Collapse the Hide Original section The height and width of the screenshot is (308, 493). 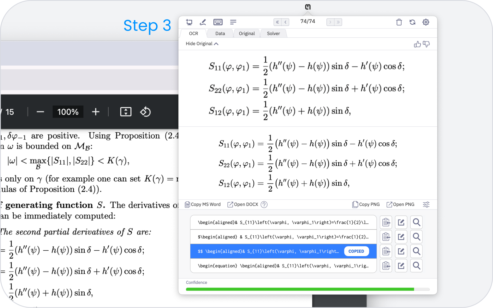[x=201, y=43]
